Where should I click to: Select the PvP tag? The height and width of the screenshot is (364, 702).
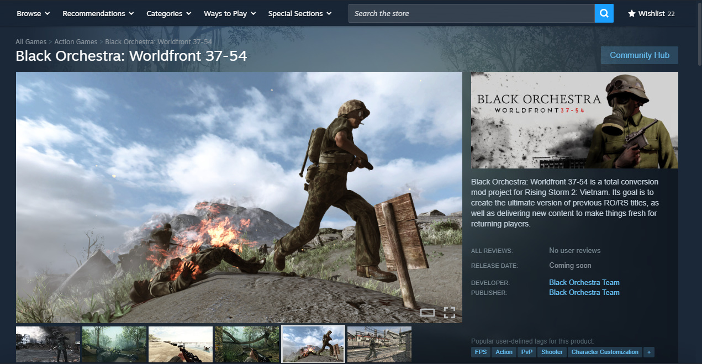pyautogui.click(x=527, y=352)
